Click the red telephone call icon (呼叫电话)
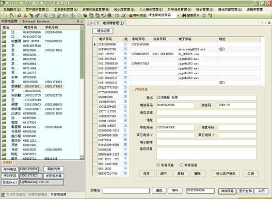The image size is (272, 199). click(x=131, y=15)
